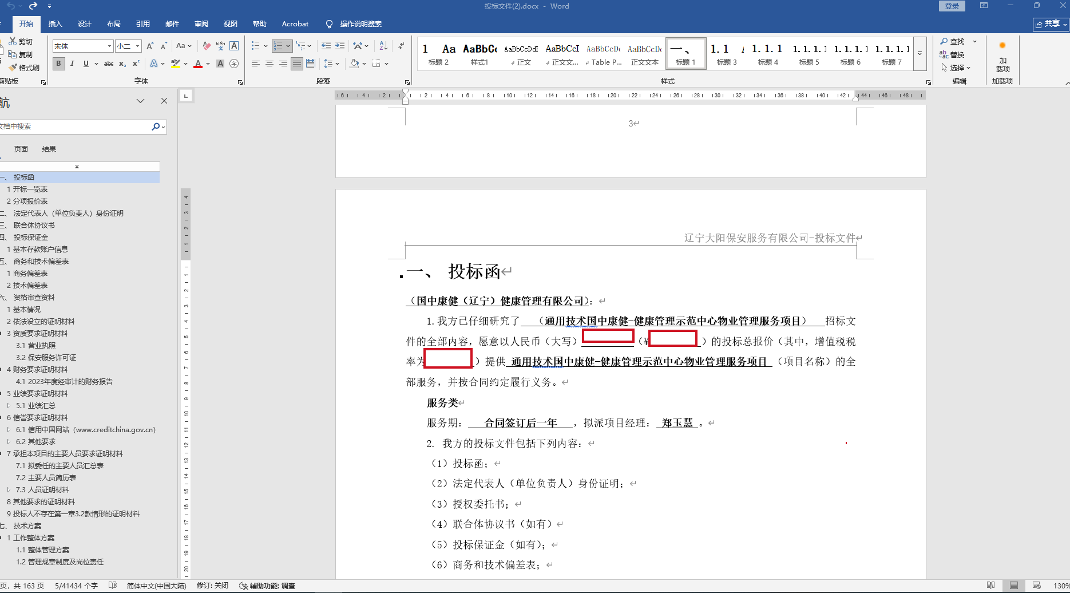Toggle bold formatting in font group
The height and width of the screenshot is (593, 1070).
click(x=58, y=64)
